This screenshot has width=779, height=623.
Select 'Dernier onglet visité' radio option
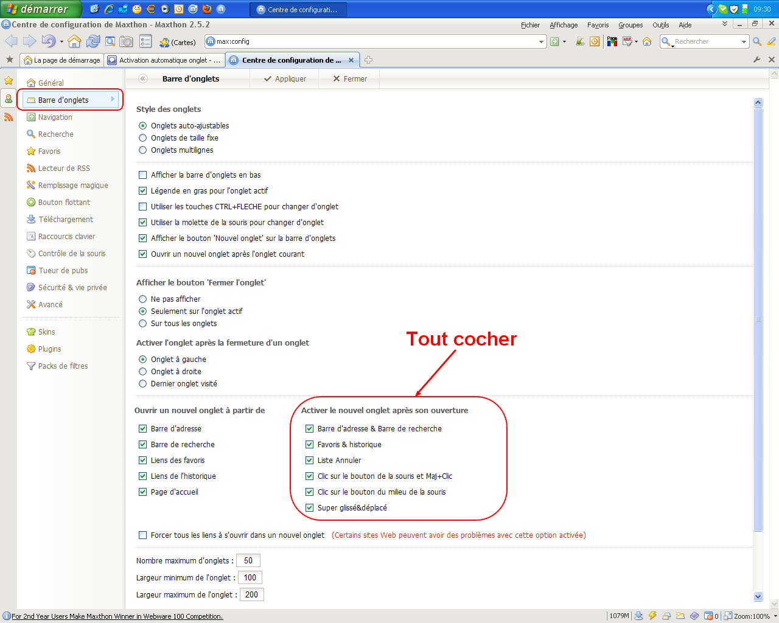pos(142,383)
